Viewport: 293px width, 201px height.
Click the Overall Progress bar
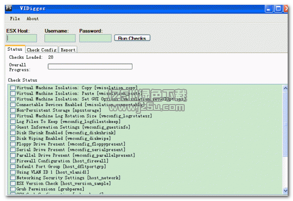click(90, 67)
